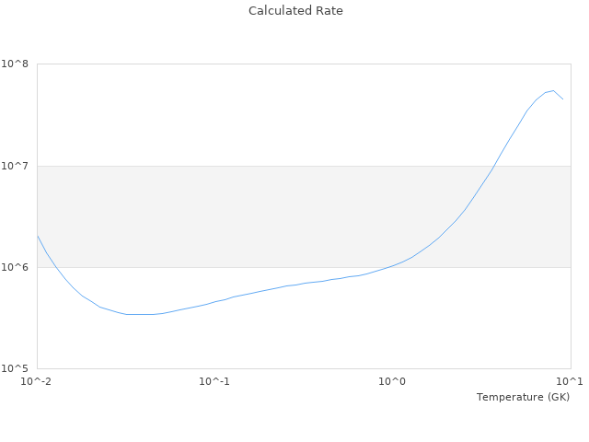Image resolution: width=589 pixels, height=442 pixels.
Task: Click the curve directly above the 10^-1 tick
Action: click(214, 302)
